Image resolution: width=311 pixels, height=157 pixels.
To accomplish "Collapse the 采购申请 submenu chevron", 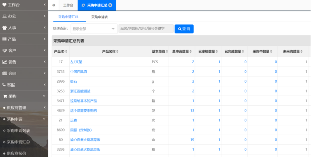I will tap(44, 119).
